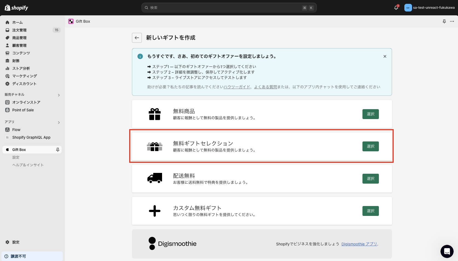Expand the 販売チャネル section

point(59,95)
